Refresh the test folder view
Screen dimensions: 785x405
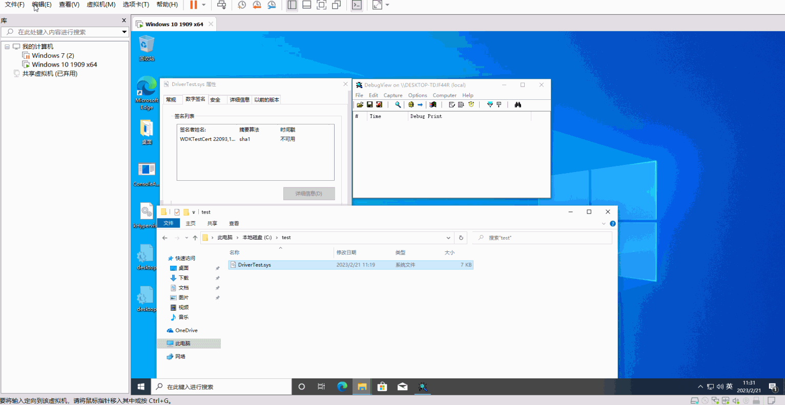[x=461, y=238]
